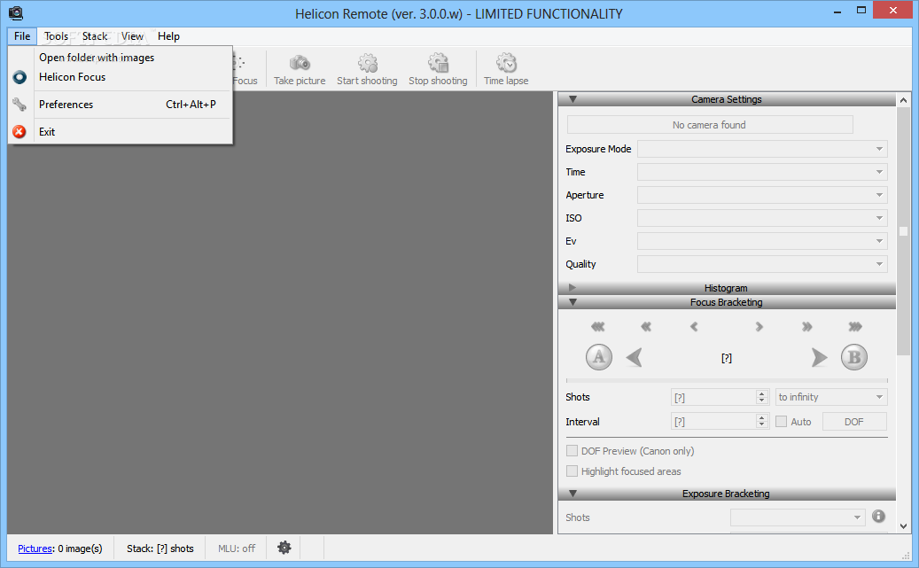Open Preferences from File menu
The width and height of the screenshot is (919, 568).
click(x=121, y=105)
